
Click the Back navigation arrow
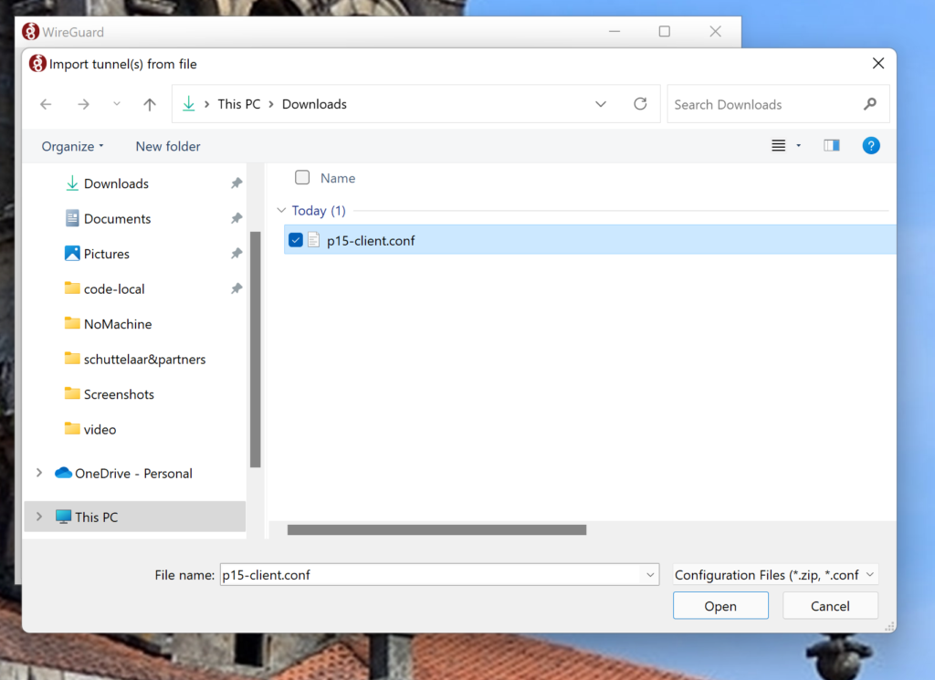point(46,105)
